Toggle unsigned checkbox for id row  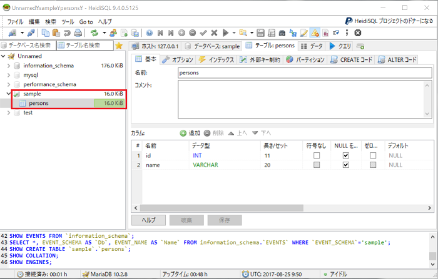(317, 155)
